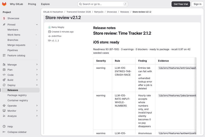Image resolution: width=205 pixels, height=137 pixels.
Task: Open Container registry
Action: pos(21,100)
